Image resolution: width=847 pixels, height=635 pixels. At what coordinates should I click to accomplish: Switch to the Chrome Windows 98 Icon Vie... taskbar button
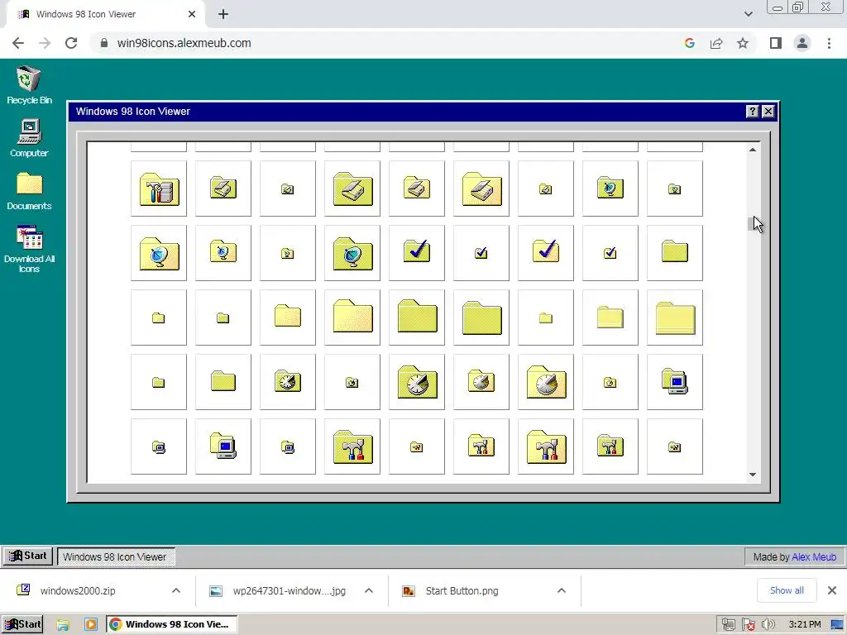click(171, 624)
